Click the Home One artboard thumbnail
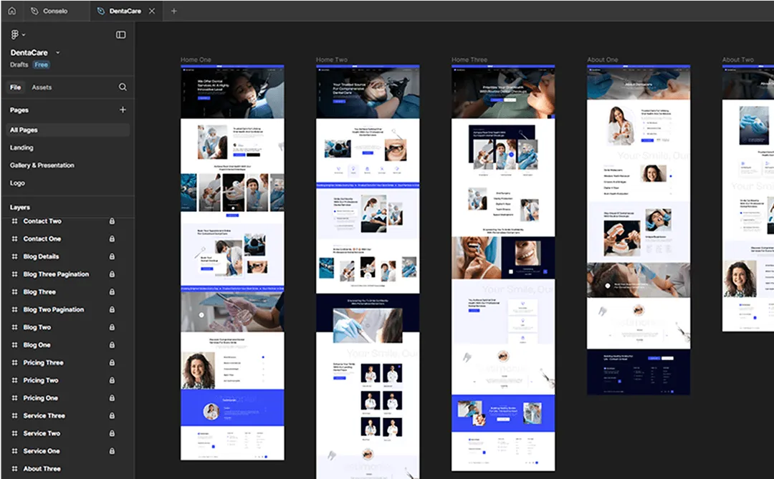Viewport: 774px width, 479px height. (232, 263)
